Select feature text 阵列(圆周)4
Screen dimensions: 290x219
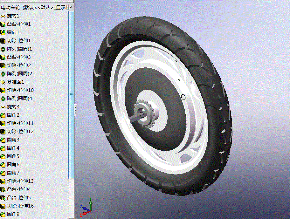tap(19, 99)
